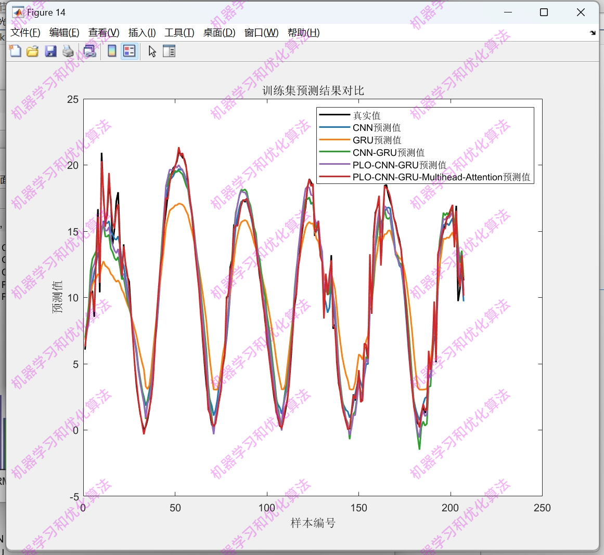
Task: Open the Property Inspector toolbar icon
Action: tap(169, 51)
